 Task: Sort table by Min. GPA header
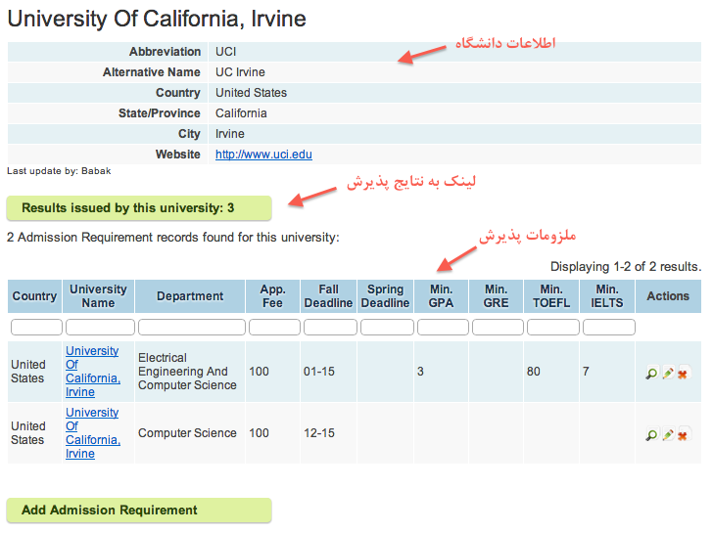coord(441,296)
